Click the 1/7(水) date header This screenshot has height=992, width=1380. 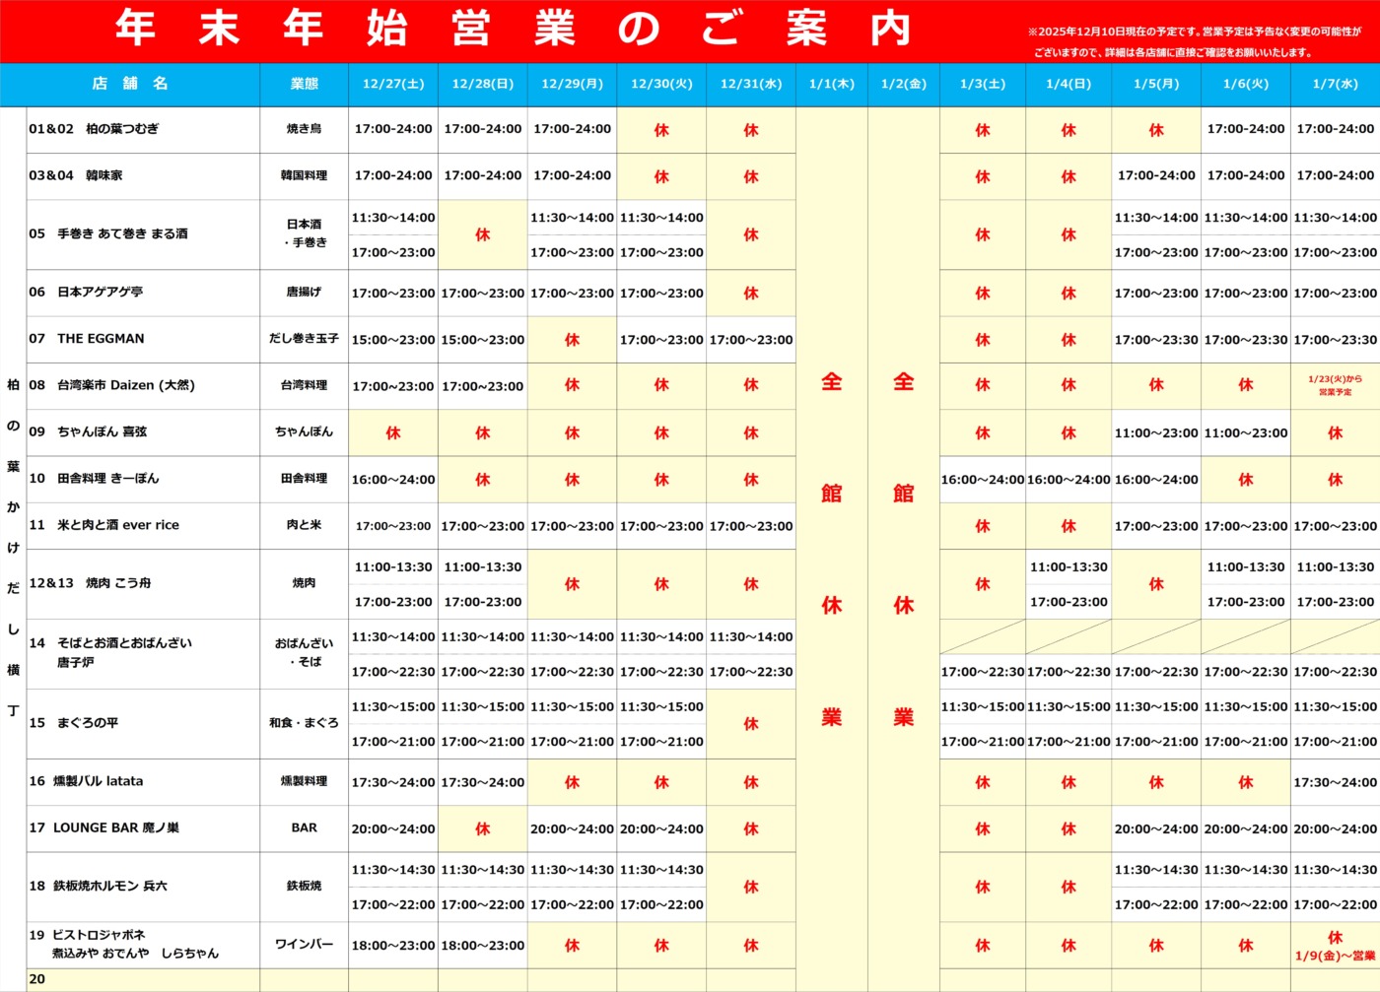coord(1335,84)
